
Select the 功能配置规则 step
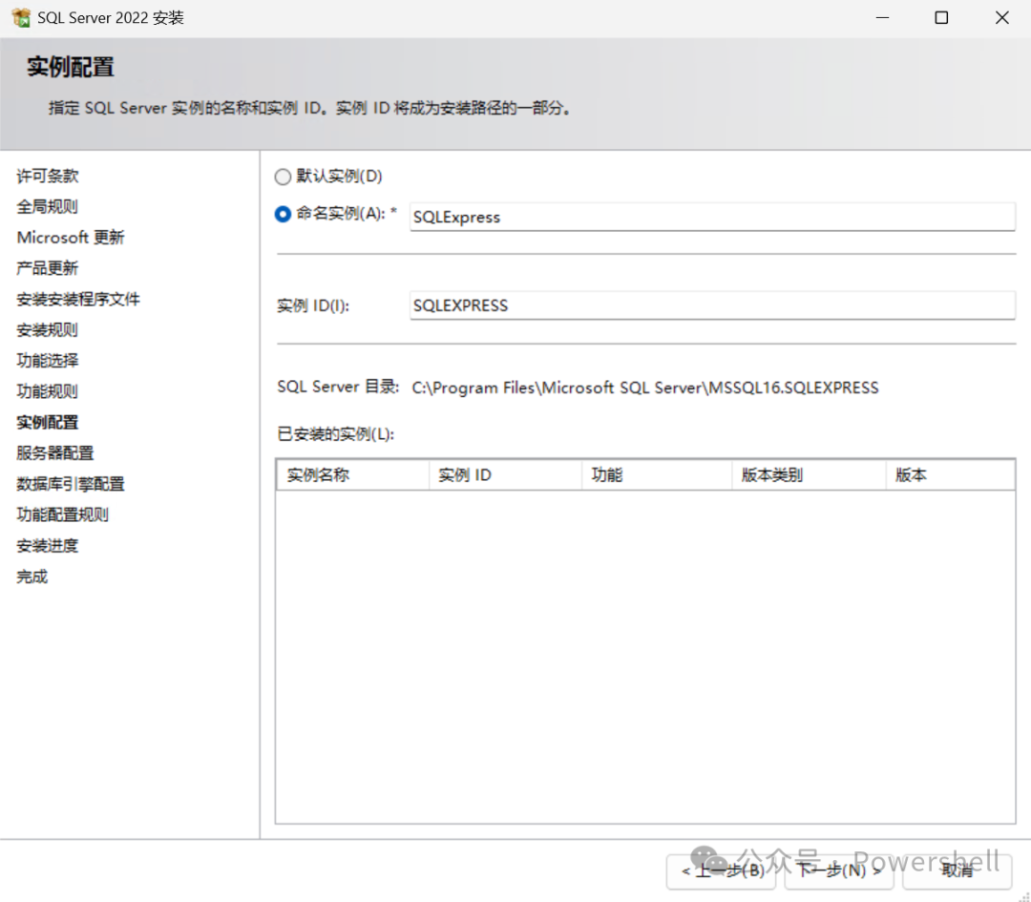tap(62, 514)
